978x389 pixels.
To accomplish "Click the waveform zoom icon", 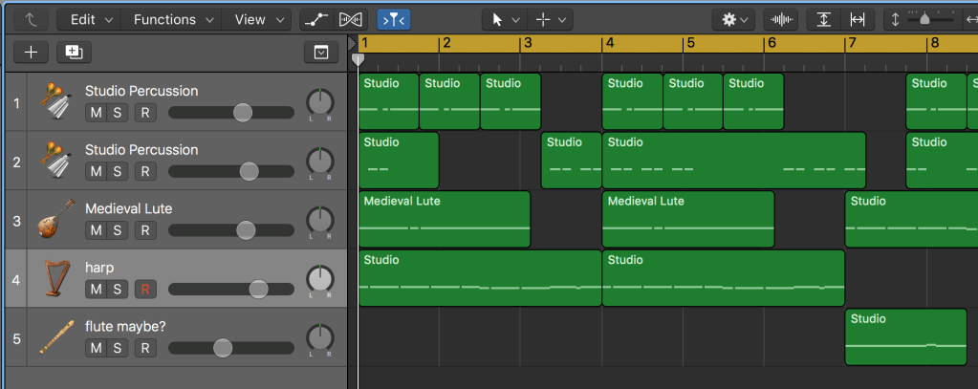I will [x=783, y=19].
